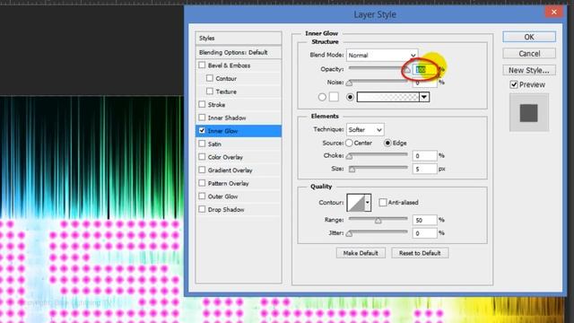Click the white glow color swatch
Image resolution: width=574 pixels, height=323 pixels.
tap(334, 97)
